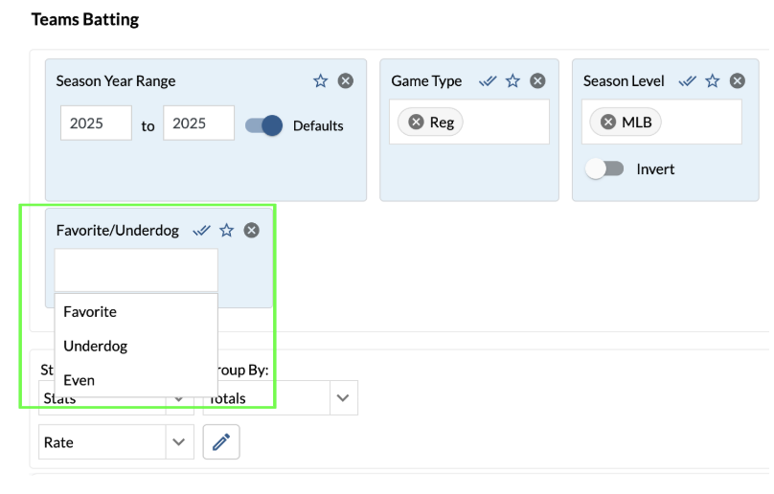Remove the MLB season level chip
Image resolution: width=774 pixels, height=494 pixels.
608,123
